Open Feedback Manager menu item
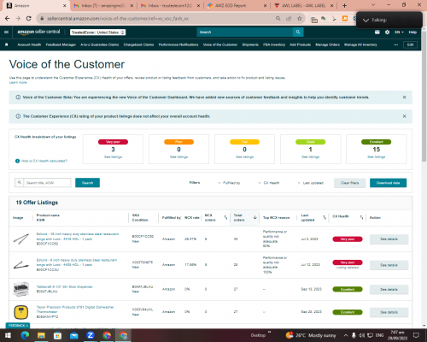The image size is (427, 342). (x=61, y=44)
